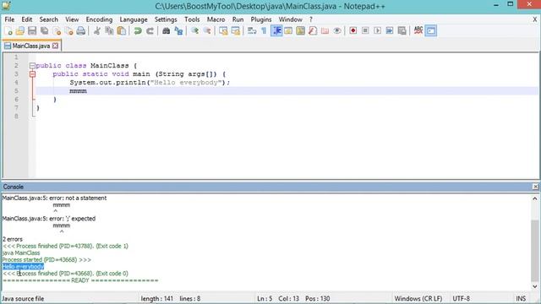Toggle the monitoring eye icon
Viewport: 541px width, 304px height.
coord(337,31)
